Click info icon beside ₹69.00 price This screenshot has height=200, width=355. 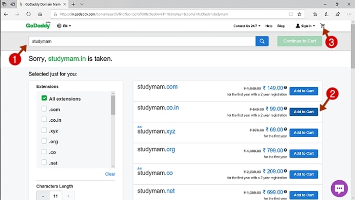tap(285, 129)
